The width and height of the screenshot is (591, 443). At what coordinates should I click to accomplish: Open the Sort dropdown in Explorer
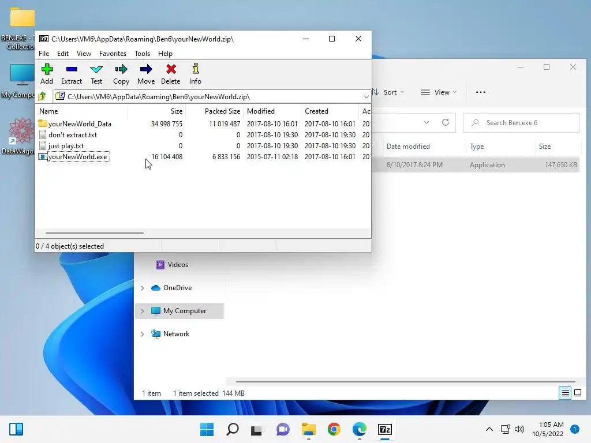pyautogui.click(x=388, y=92)
